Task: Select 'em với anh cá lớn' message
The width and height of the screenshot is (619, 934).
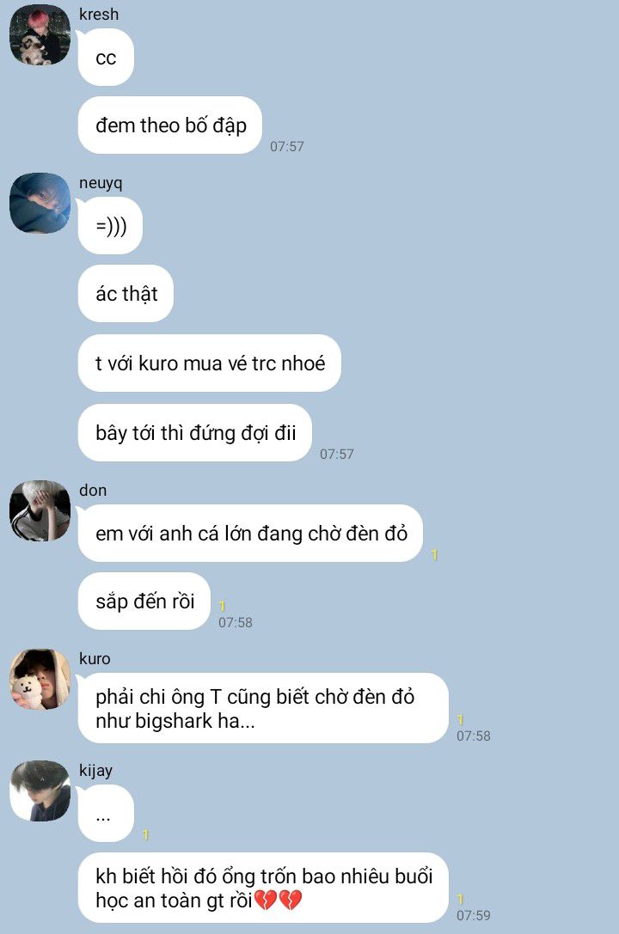Action: [251, 533]
